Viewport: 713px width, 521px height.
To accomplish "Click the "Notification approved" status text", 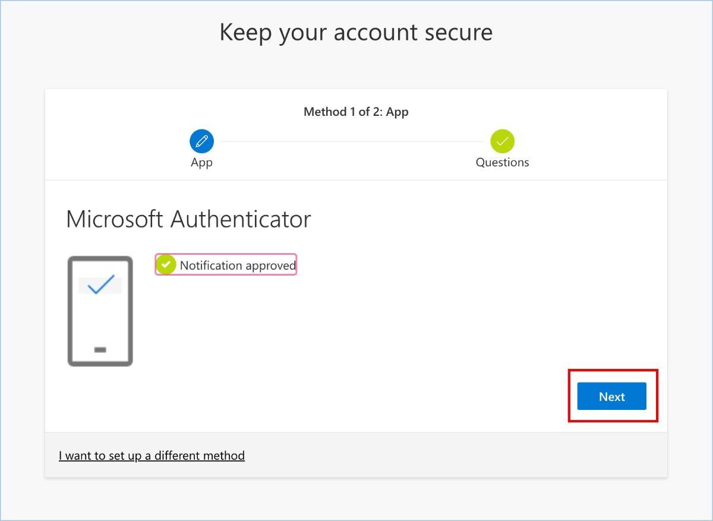I will click(238, 266).
